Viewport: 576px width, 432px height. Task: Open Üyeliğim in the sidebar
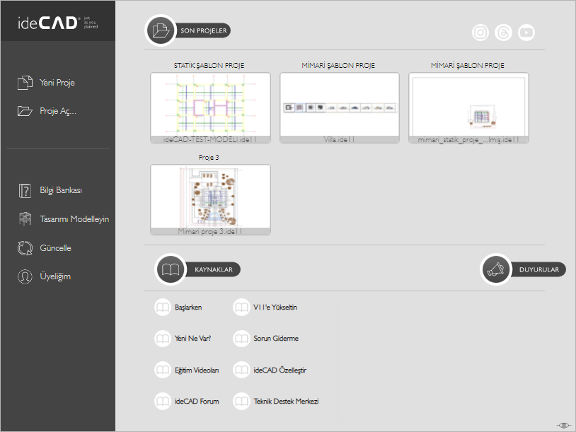(55, 276)
